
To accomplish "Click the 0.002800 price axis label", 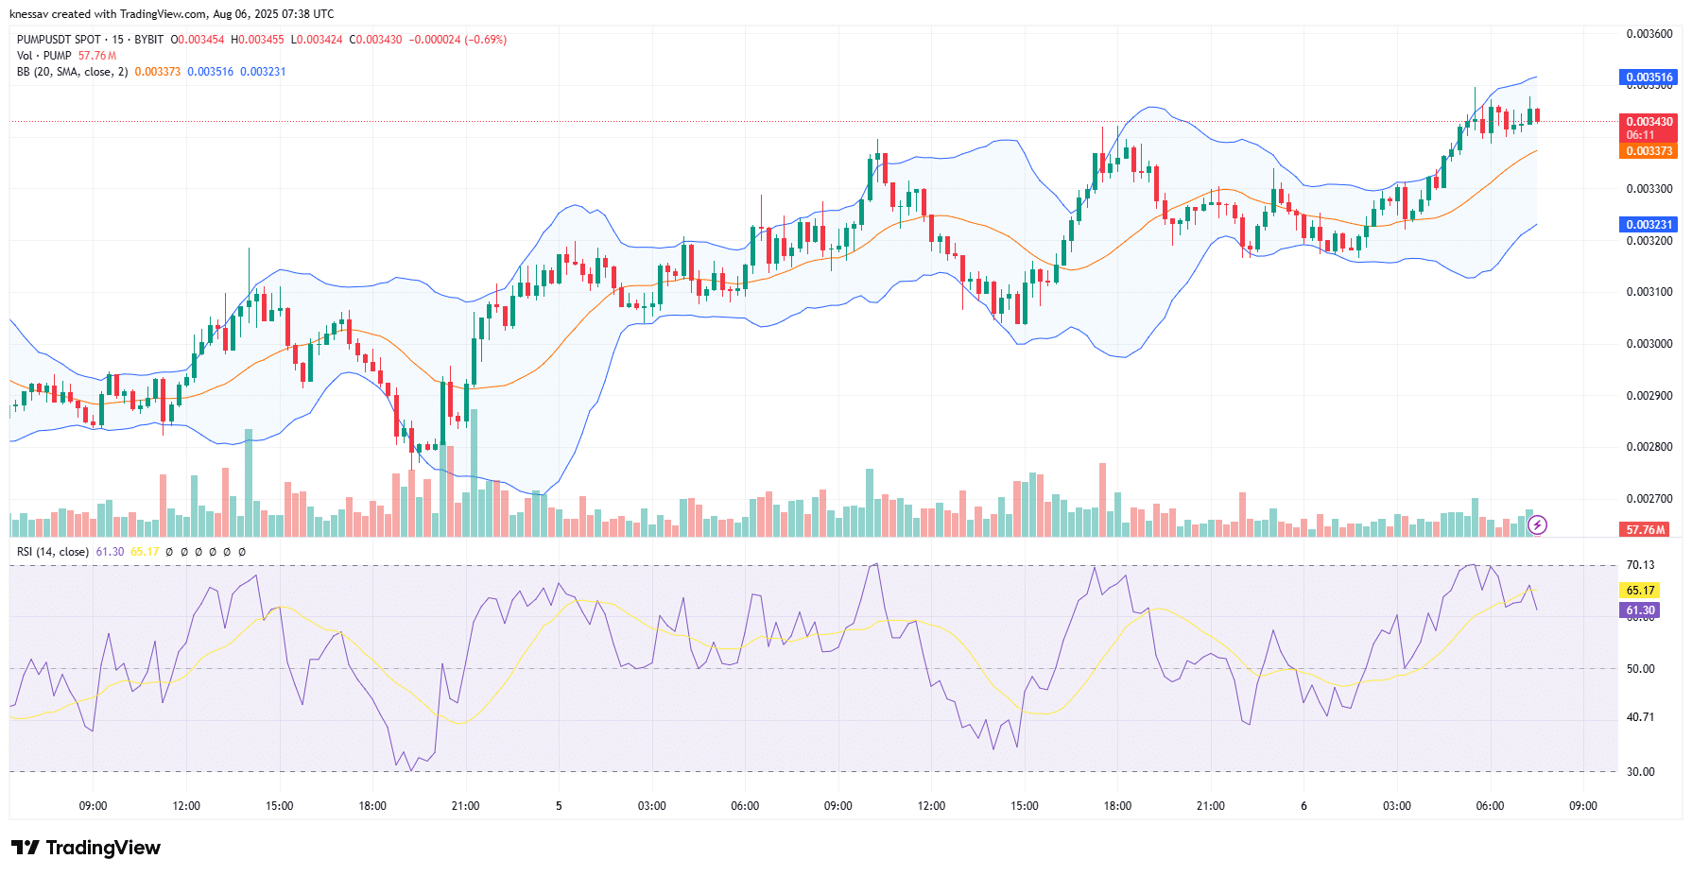I will [x=1649, y=447].
